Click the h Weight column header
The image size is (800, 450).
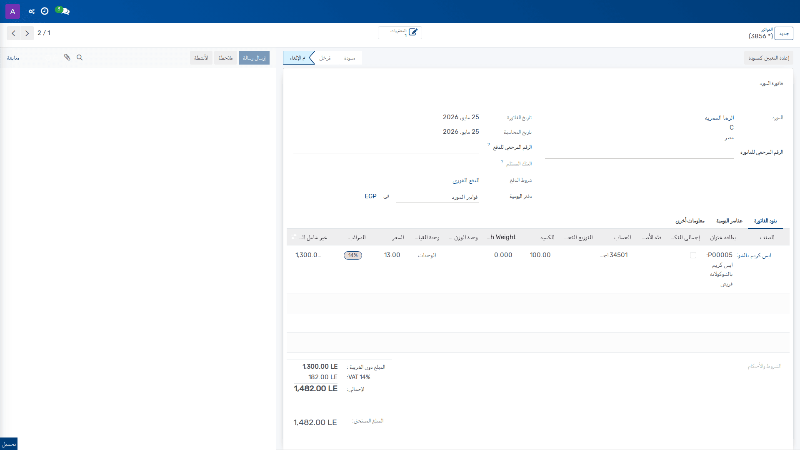[x=501, y=237]
